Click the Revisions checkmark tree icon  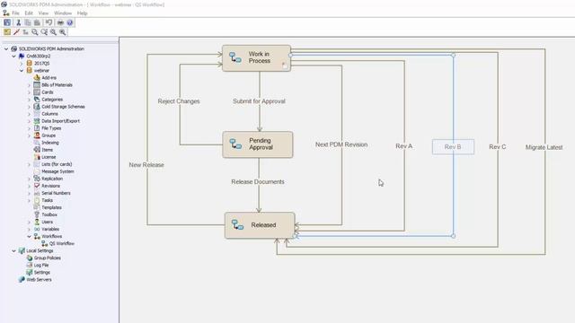[37, 186]
